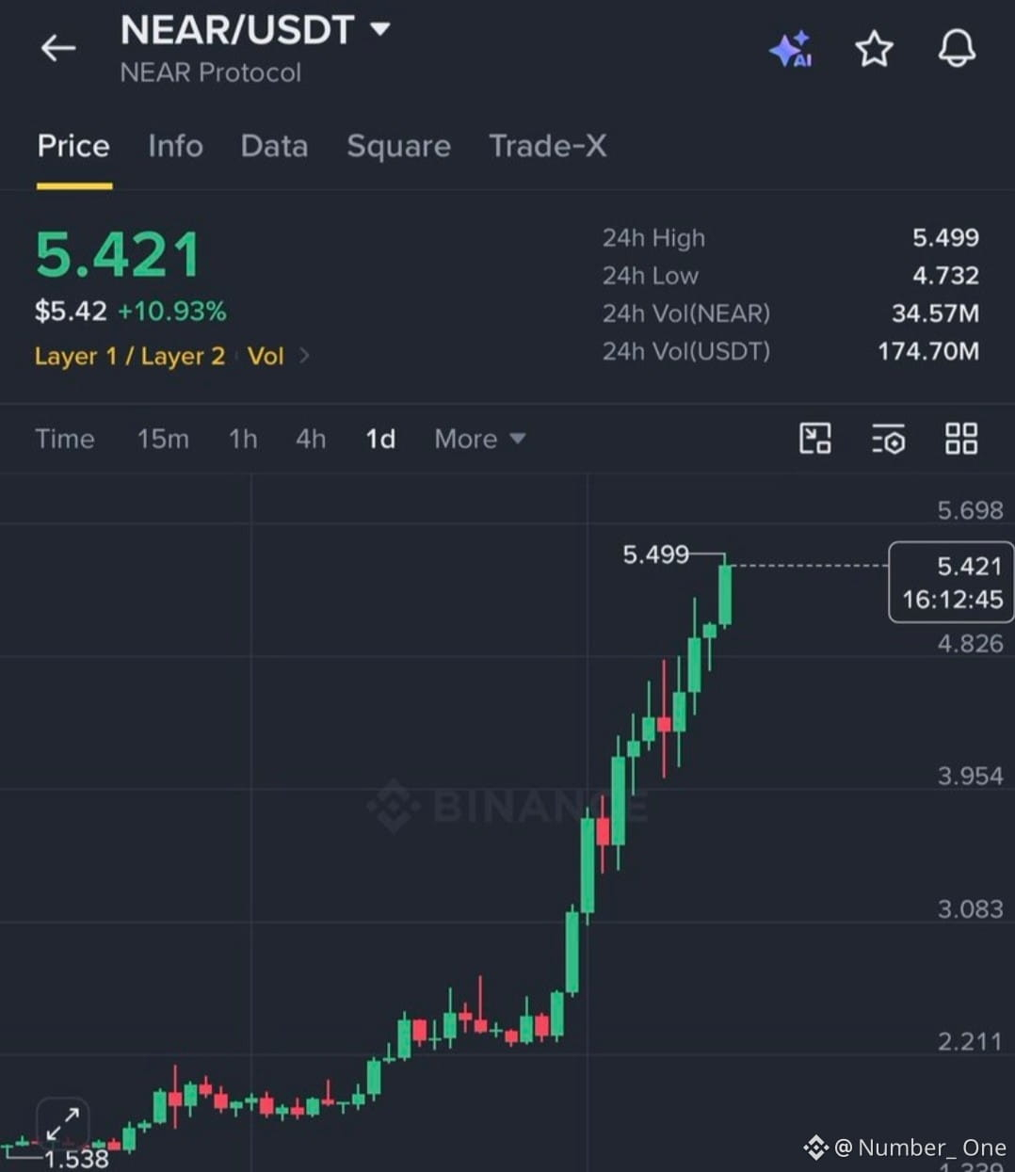The height and width of the screenshot is (1172, 1015).
Task: Open the AI sparkle assistant icon
Action: point(791,49)
